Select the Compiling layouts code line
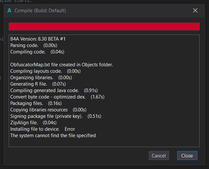209x169 pixels. pos(45,71)
